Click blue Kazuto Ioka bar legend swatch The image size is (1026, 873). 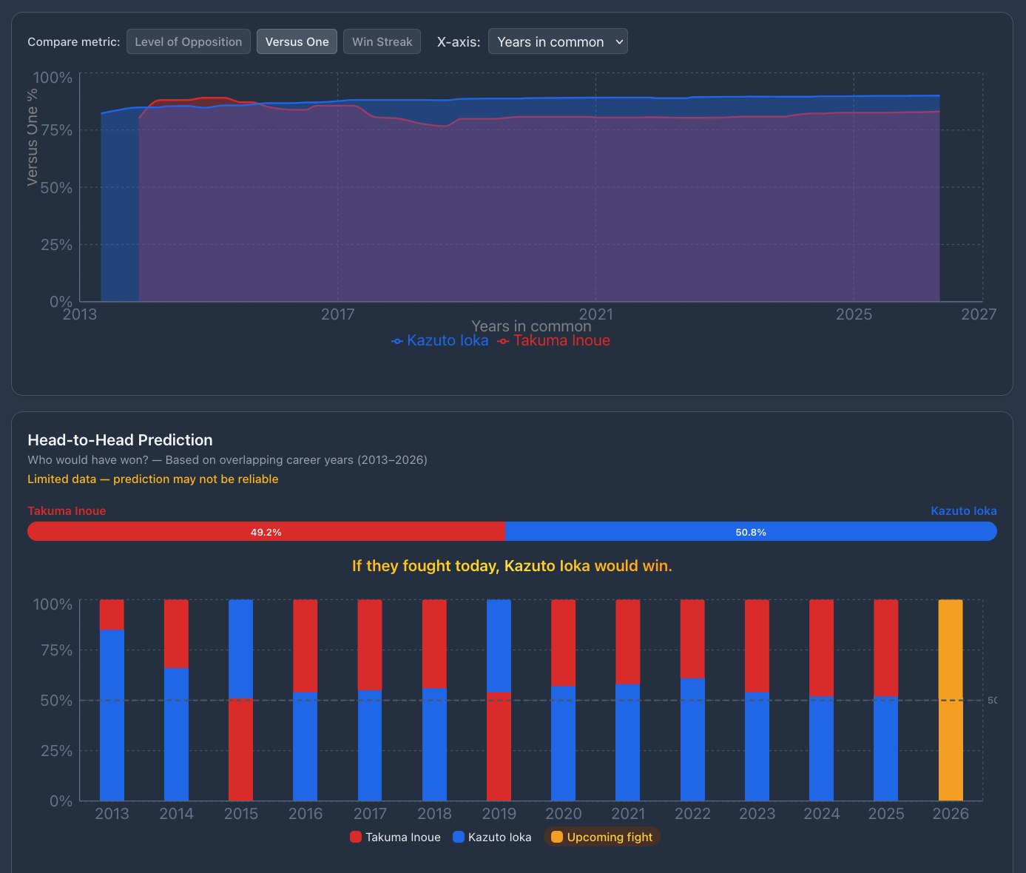click(459, 837)
